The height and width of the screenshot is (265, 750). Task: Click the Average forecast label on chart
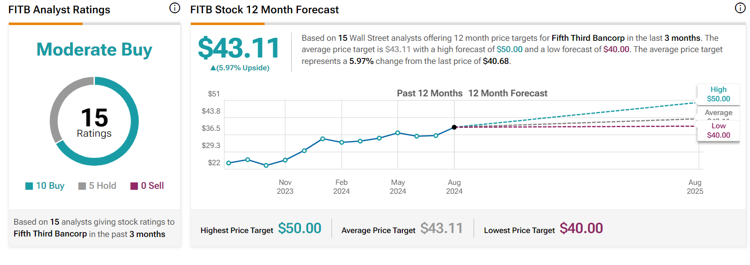click(719, 113)
